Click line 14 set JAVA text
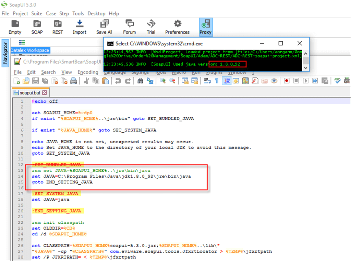The image size is (351, 261). [111, 176]
